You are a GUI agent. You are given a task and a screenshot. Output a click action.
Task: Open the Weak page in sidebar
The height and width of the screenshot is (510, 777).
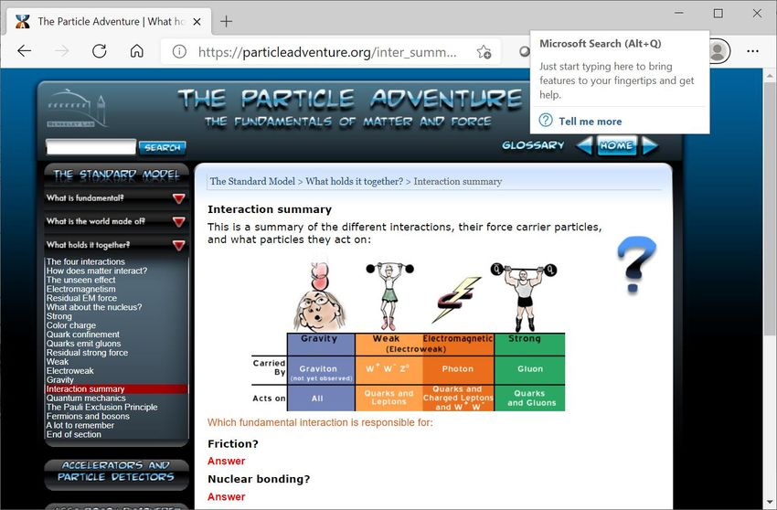pyautogui.click(x=58, y=362)
